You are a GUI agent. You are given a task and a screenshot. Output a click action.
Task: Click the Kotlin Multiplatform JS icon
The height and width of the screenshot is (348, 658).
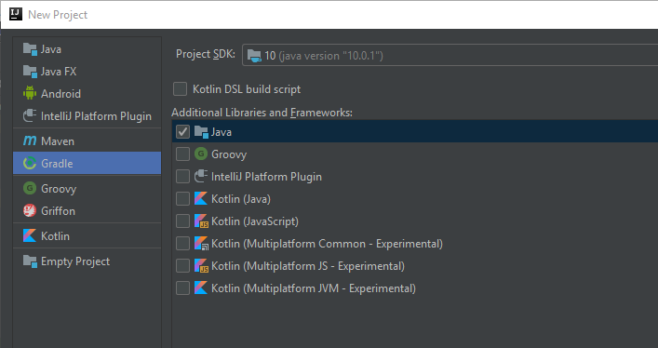pos(201,266)
